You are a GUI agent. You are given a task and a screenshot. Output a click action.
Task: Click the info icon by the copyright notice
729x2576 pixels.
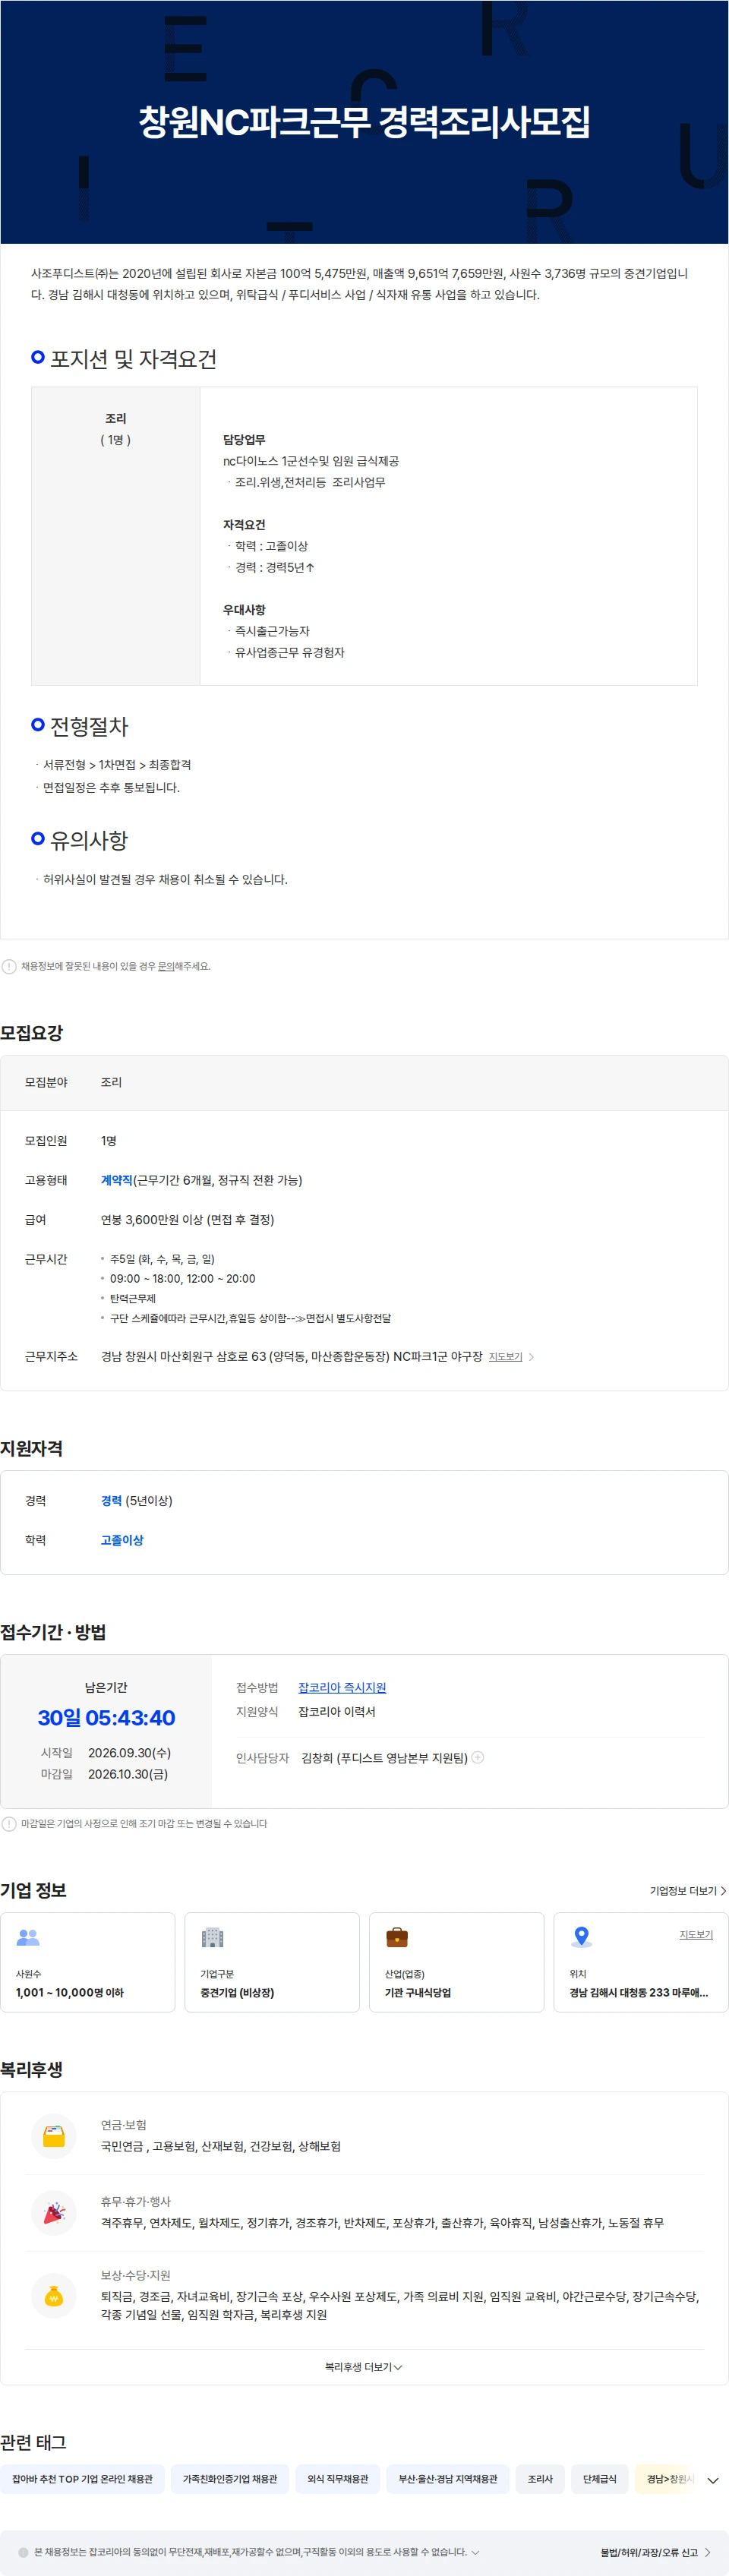[24, 2552]
